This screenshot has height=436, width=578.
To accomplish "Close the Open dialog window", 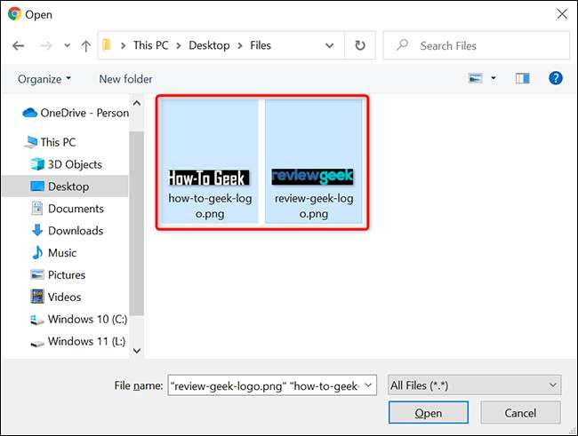I will [562, 14].
